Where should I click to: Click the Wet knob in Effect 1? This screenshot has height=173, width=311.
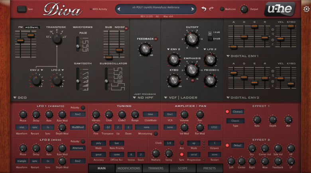(288, 120)
